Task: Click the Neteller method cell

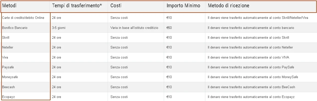Action: tap(8, 47)
